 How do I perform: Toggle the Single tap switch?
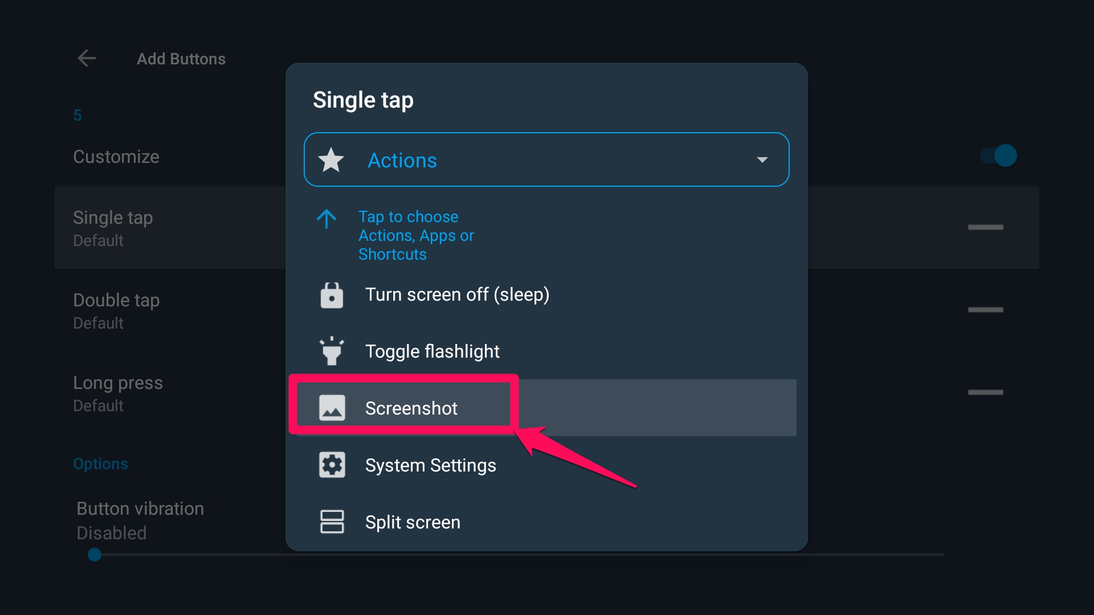click(x=986, y=227)
